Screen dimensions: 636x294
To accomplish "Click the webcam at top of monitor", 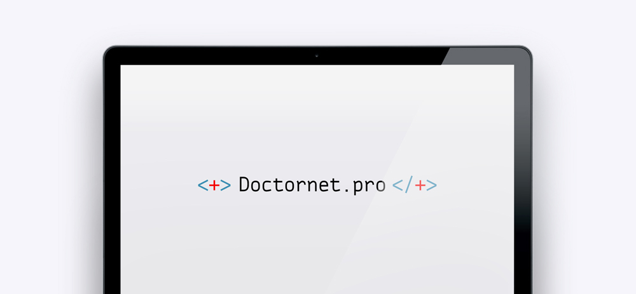I will [x=317, y=55].
